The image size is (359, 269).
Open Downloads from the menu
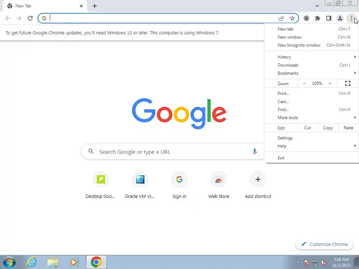[x=312, y=65]
